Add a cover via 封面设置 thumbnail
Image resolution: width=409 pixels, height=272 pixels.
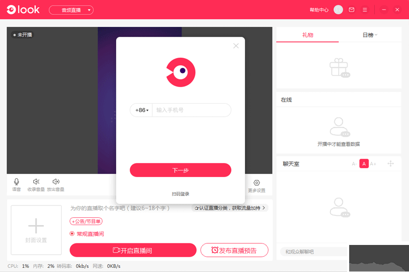tap(36, 230)
